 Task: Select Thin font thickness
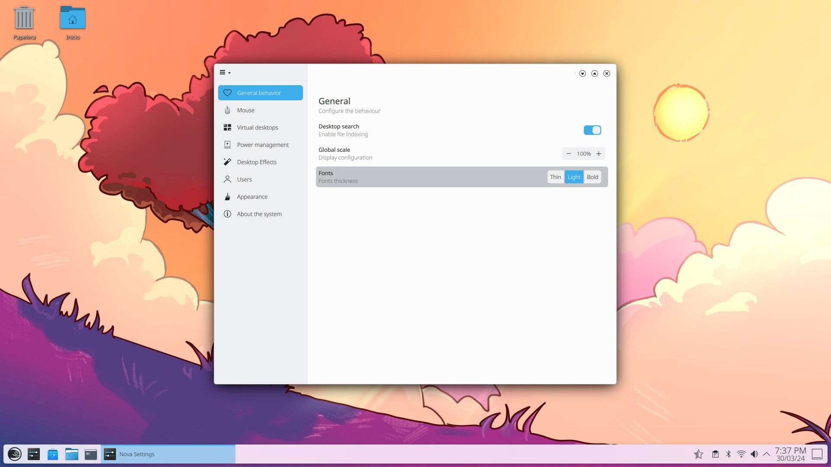[556, 177]
